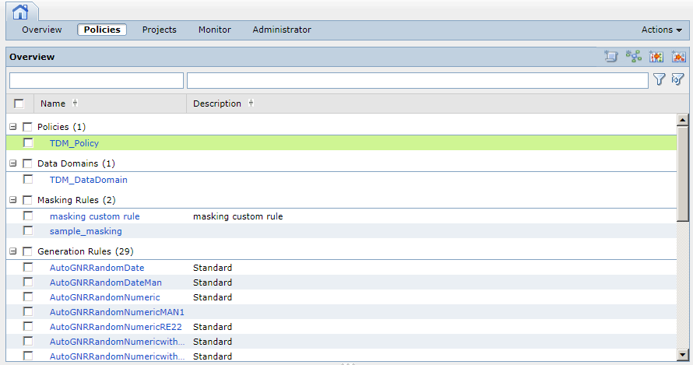Check the Masking Rules group checkbox
This screenshot has width=693, height=365.
coord(27,200)
